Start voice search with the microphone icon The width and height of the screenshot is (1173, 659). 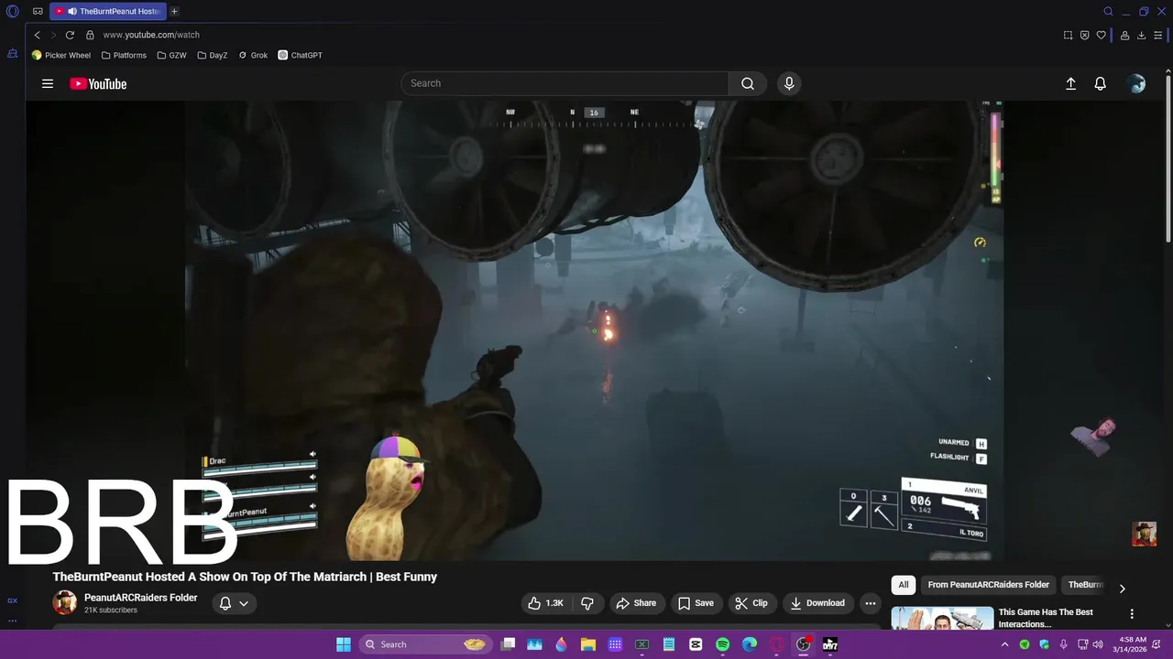tap(789, 83)
